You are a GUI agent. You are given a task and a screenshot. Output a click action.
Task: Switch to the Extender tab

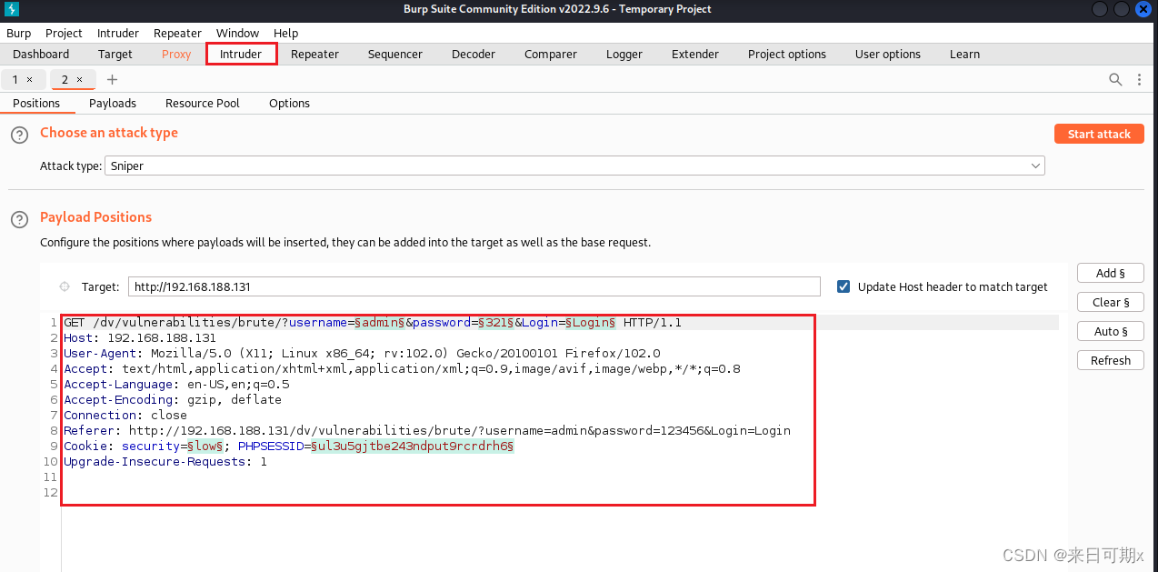click(x=695, y=54)
